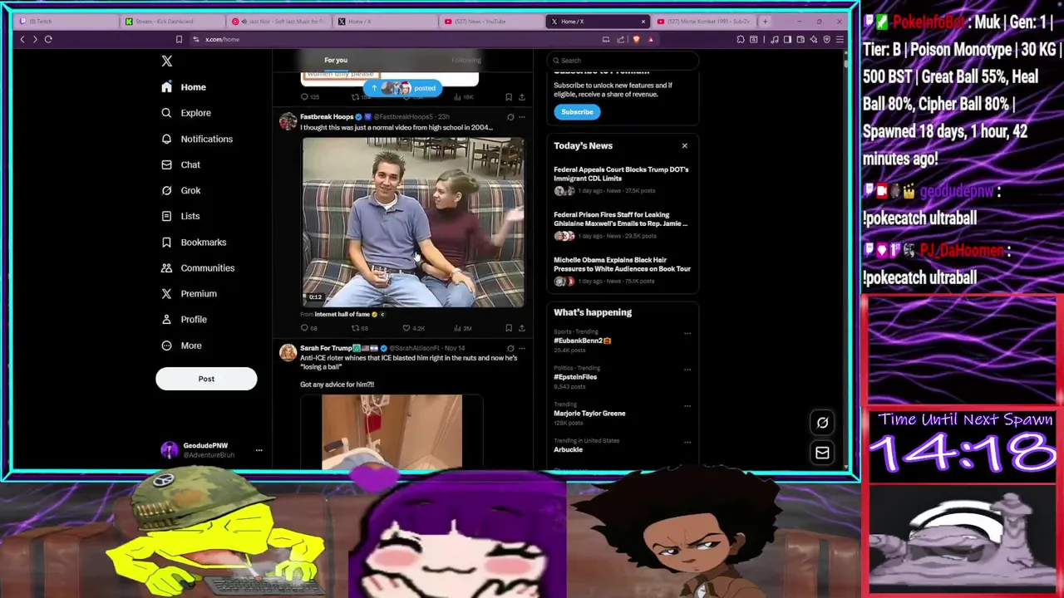This screenshot has width=1064, height=598.
Task: Switch to the For you tab
Action: tap(336, 60)
